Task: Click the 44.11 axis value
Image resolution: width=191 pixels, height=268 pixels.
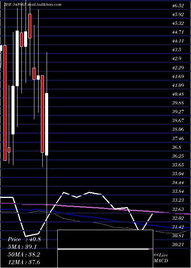Action: click(x=178, y=41)
